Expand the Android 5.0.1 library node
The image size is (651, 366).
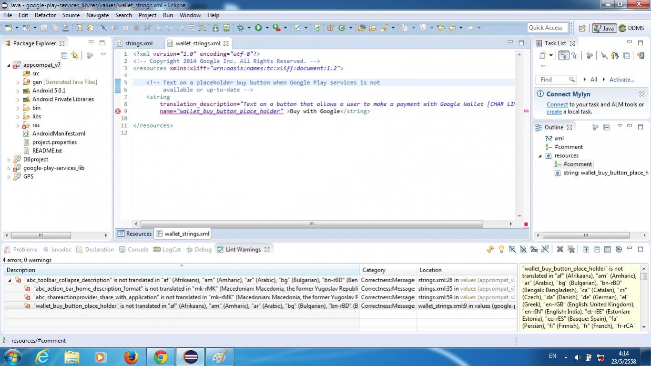tap(18, 91)
